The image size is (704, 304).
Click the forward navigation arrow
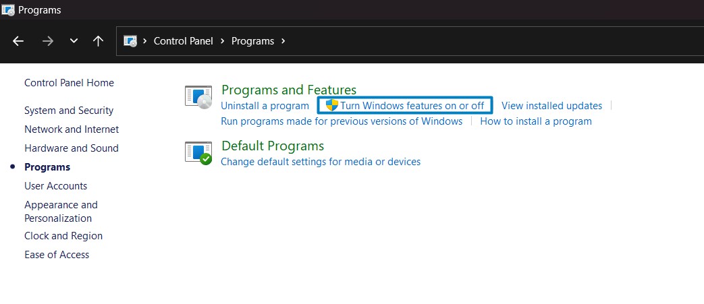tap(48, 41)
